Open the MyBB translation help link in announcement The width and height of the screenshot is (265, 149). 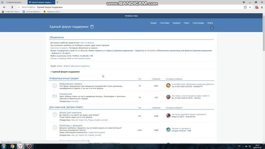coord(70,58)
